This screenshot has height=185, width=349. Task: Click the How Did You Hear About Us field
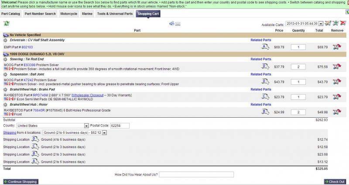(x=196, y=175)
